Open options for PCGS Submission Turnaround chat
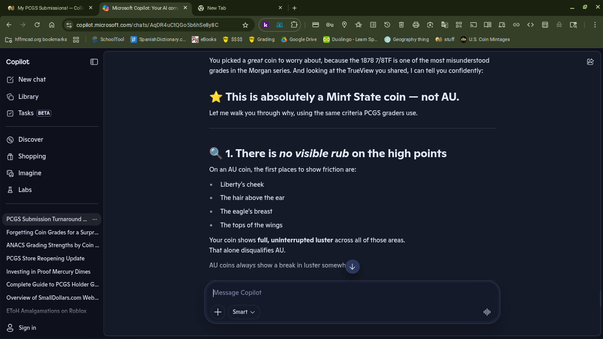 point(95,219)
